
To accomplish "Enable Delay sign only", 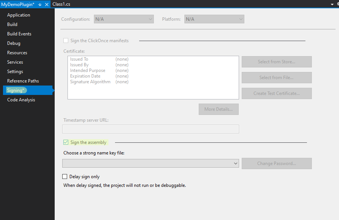I will [x=64, y=176].
